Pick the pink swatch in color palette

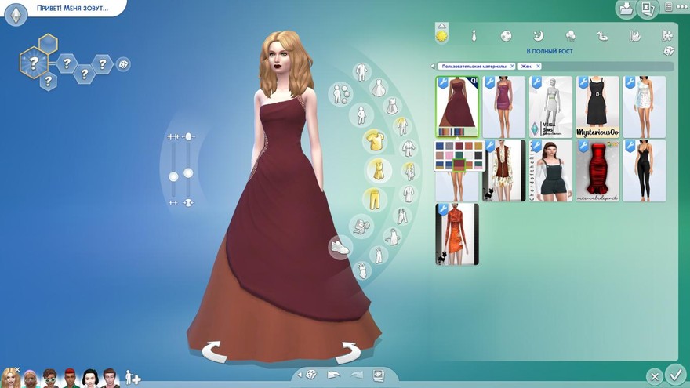pyautogui.click(x=449, y=156)
